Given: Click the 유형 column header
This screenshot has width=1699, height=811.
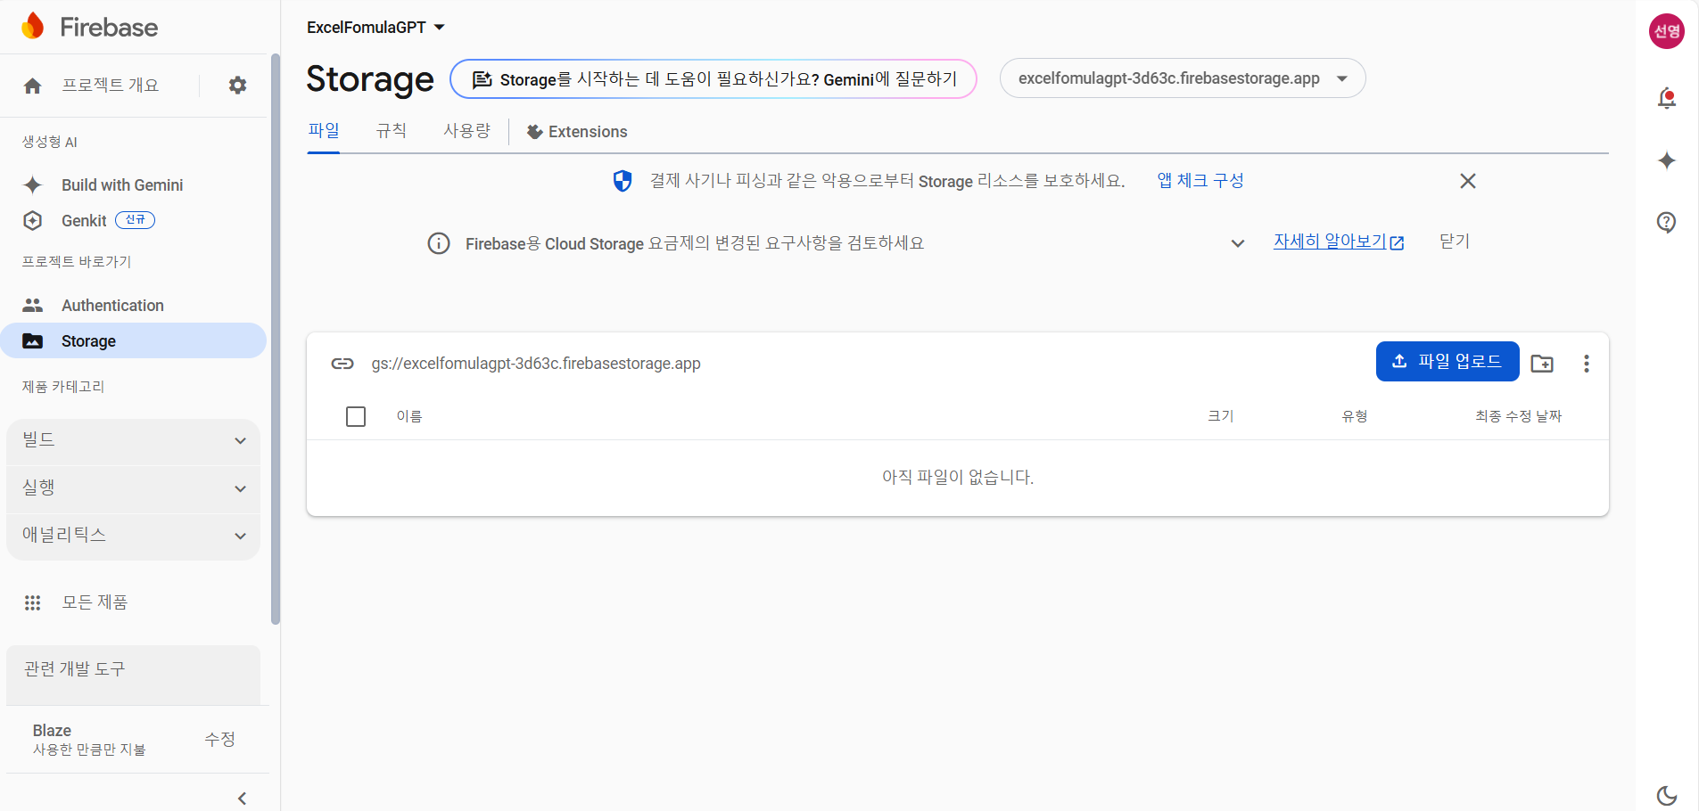Looking at the screenshot, I should click(x=1355, y=416).
